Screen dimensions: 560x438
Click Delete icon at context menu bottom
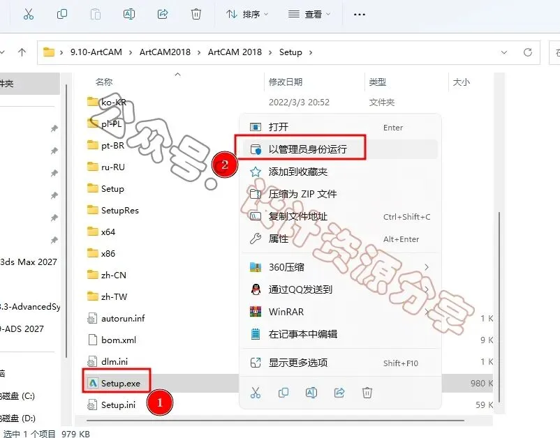[x=367, y=393]
